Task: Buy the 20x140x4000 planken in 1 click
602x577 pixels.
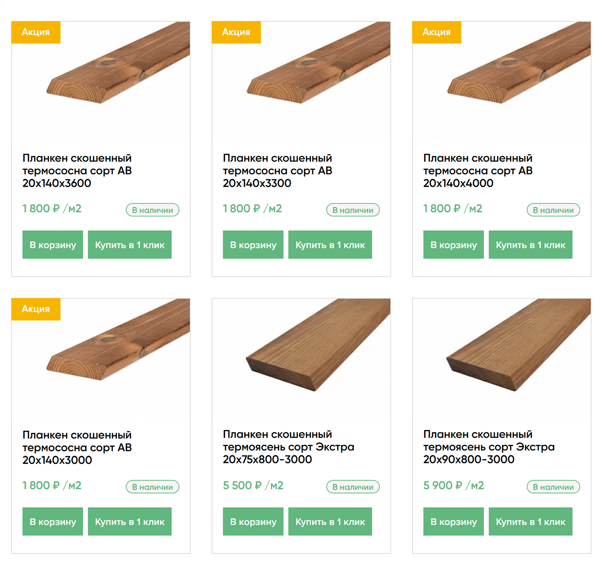Action: [x=530, y=245]
